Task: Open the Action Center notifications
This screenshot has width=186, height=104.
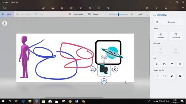Action: click(x=182, y=101)
